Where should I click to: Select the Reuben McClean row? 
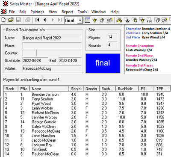tap(87, 154)
